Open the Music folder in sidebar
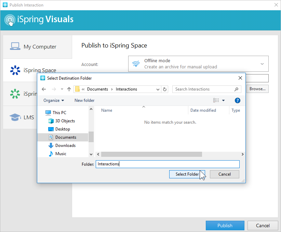 [61, 154]
